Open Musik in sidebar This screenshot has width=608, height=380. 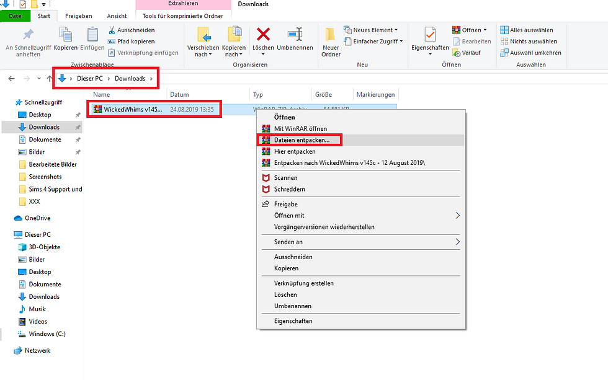(x=37, y=309)
